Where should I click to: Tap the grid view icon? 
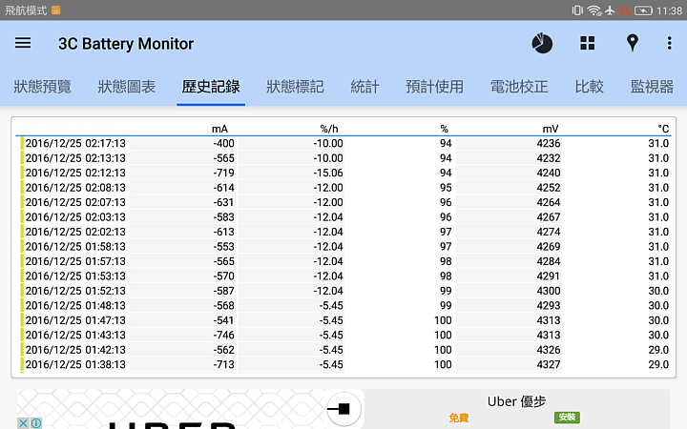588,43
